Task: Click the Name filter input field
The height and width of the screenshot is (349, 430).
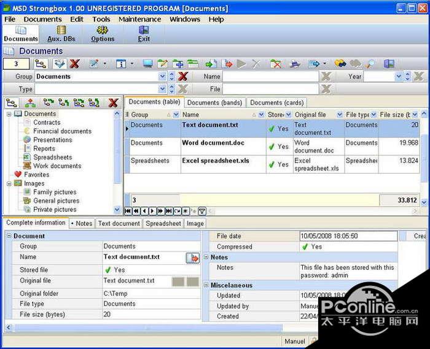Action: pyautogui.click(x=270, y=77)
